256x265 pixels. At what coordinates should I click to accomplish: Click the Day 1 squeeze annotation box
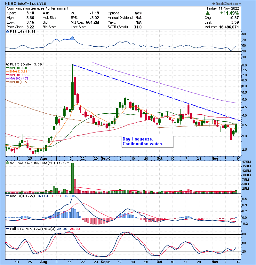(147, 142)
